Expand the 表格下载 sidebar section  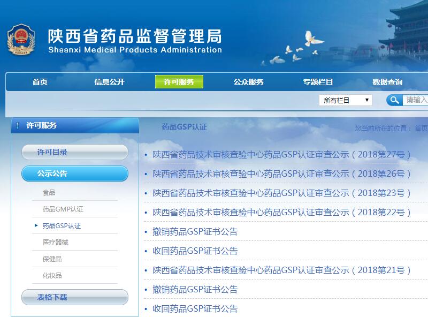(x=75, y=297)
